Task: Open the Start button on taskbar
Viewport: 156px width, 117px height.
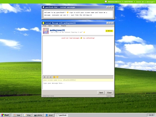Action: pos(5,115)
